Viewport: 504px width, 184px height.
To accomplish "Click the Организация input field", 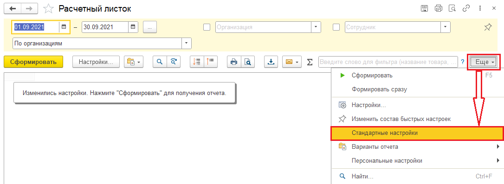I will [263, 27].
